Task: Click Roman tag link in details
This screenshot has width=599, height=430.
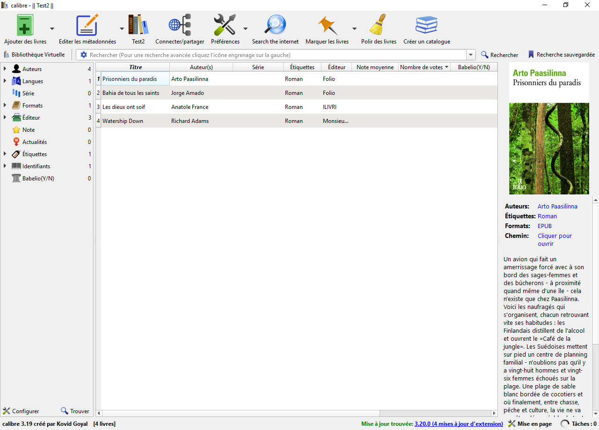Action: [547, 216]
